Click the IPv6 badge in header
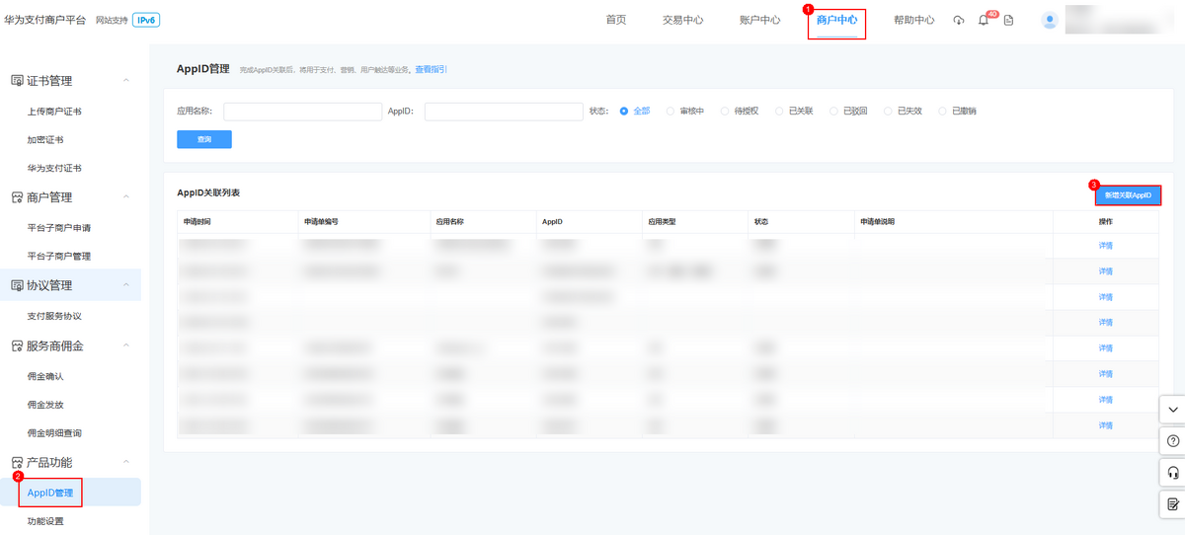Viewport: 1185px width, 535px height. [x=146, y=20]
